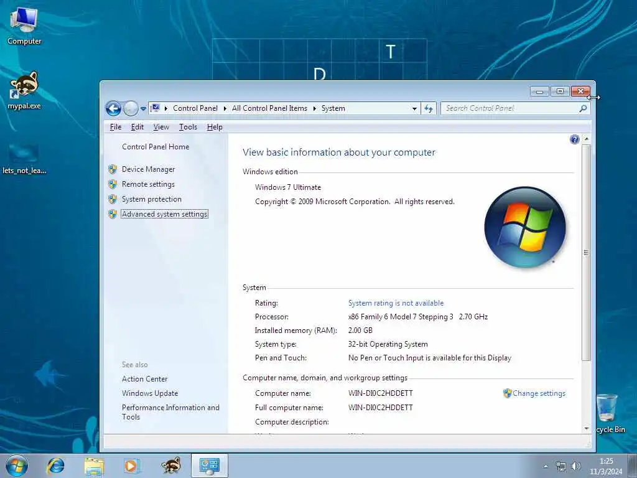This screenshot has height=478, width=637.
Task: Go to All Control Panel Items breadcrumb
Action: [270, 108]
